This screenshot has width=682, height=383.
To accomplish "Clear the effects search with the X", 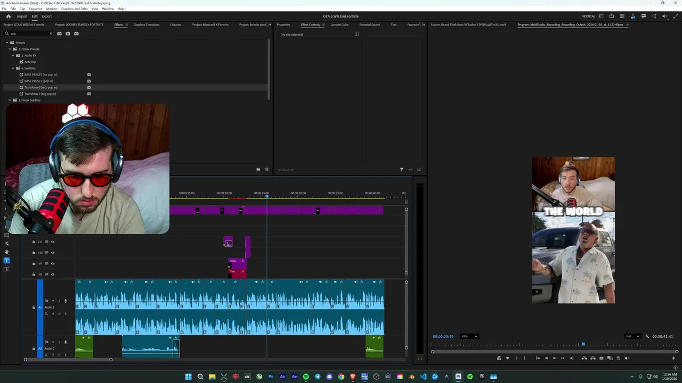I will (51, 34).
